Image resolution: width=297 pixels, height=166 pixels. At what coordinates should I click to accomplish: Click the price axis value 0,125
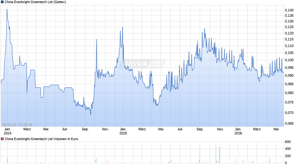pyautogui.click(x=289, y=27)
